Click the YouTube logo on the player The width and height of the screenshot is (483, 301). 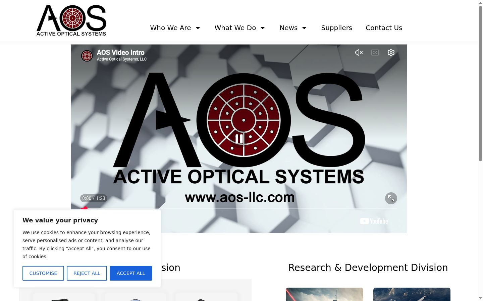374,221
